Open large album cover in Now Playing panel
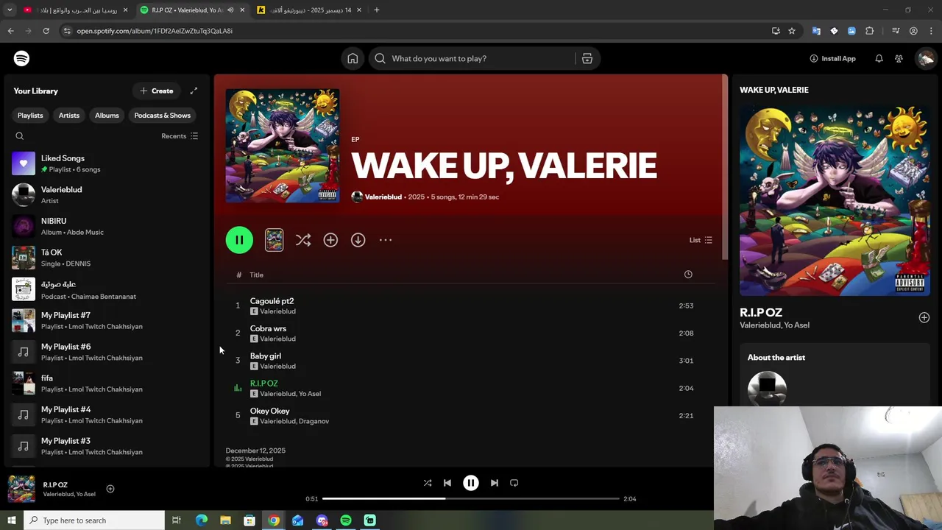This screenshot has width=942, height=530. tap(835, 200)
